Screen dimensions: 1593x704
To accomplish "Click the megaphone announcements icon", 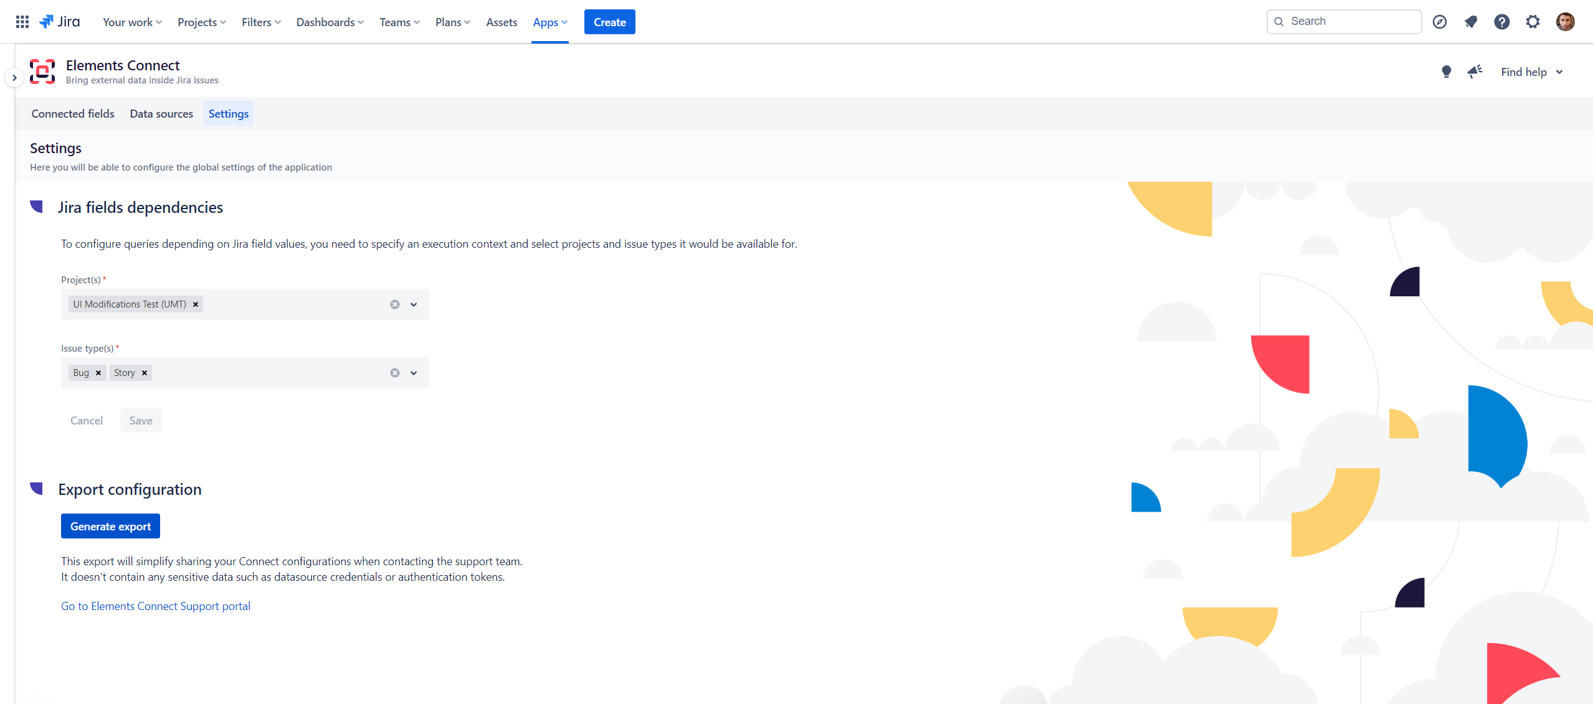I will pos(1475,72).
